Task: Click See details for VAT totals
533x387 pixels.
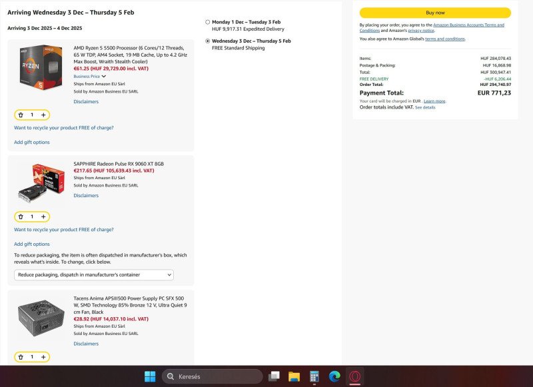Action: click(425, 107)
